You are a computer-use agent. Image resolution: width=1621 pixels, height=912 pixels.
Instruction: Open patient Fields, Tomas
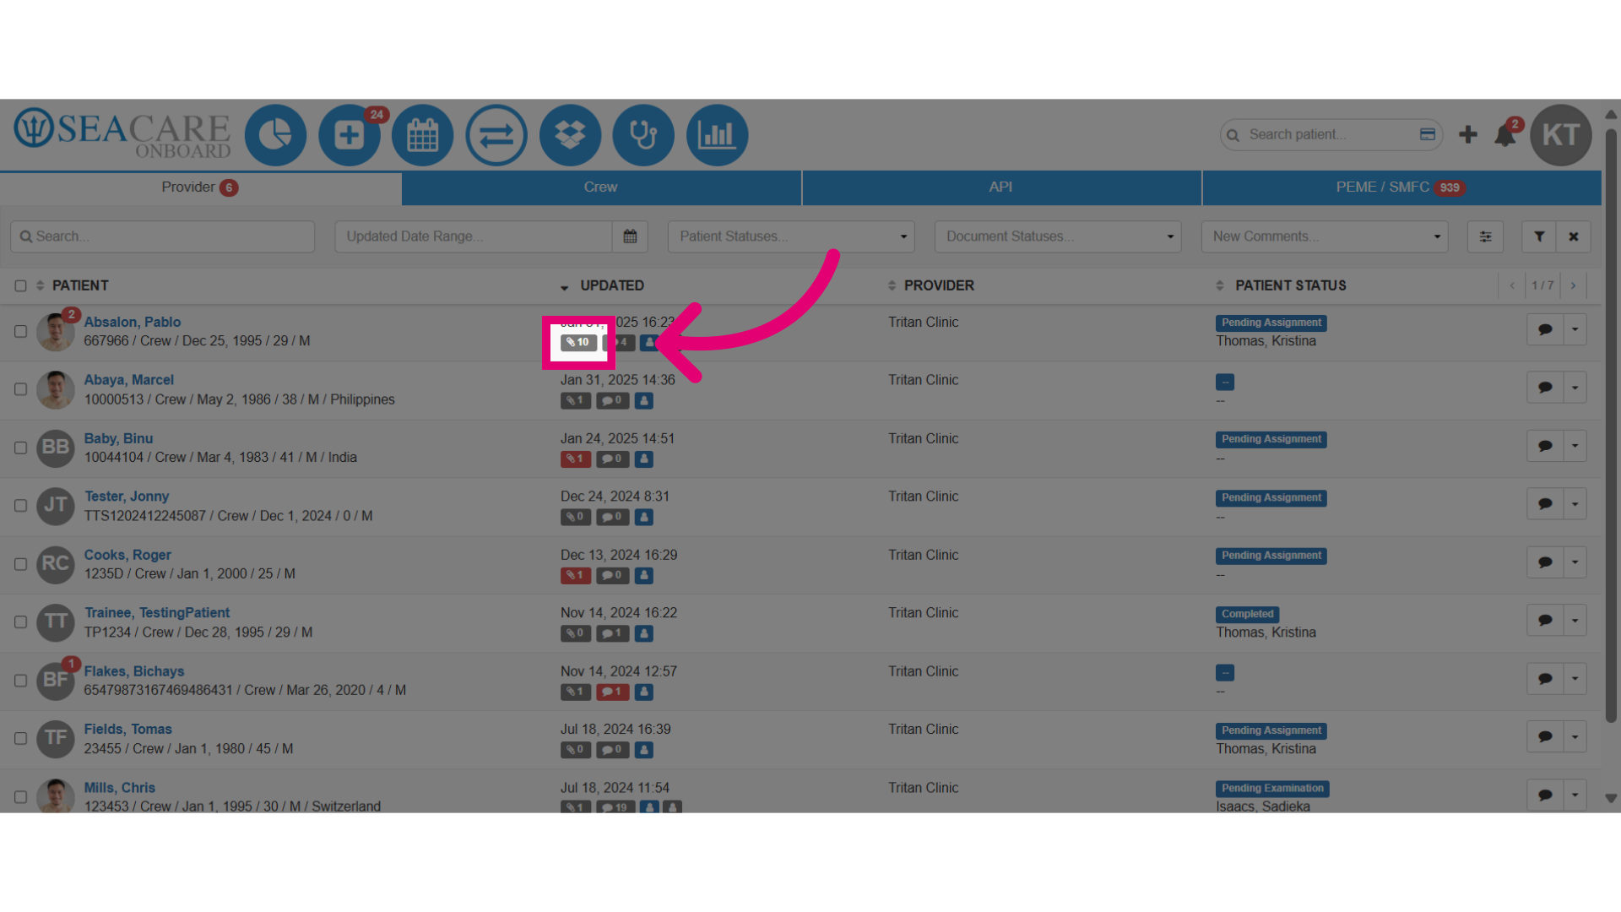(x=128, y=730)
